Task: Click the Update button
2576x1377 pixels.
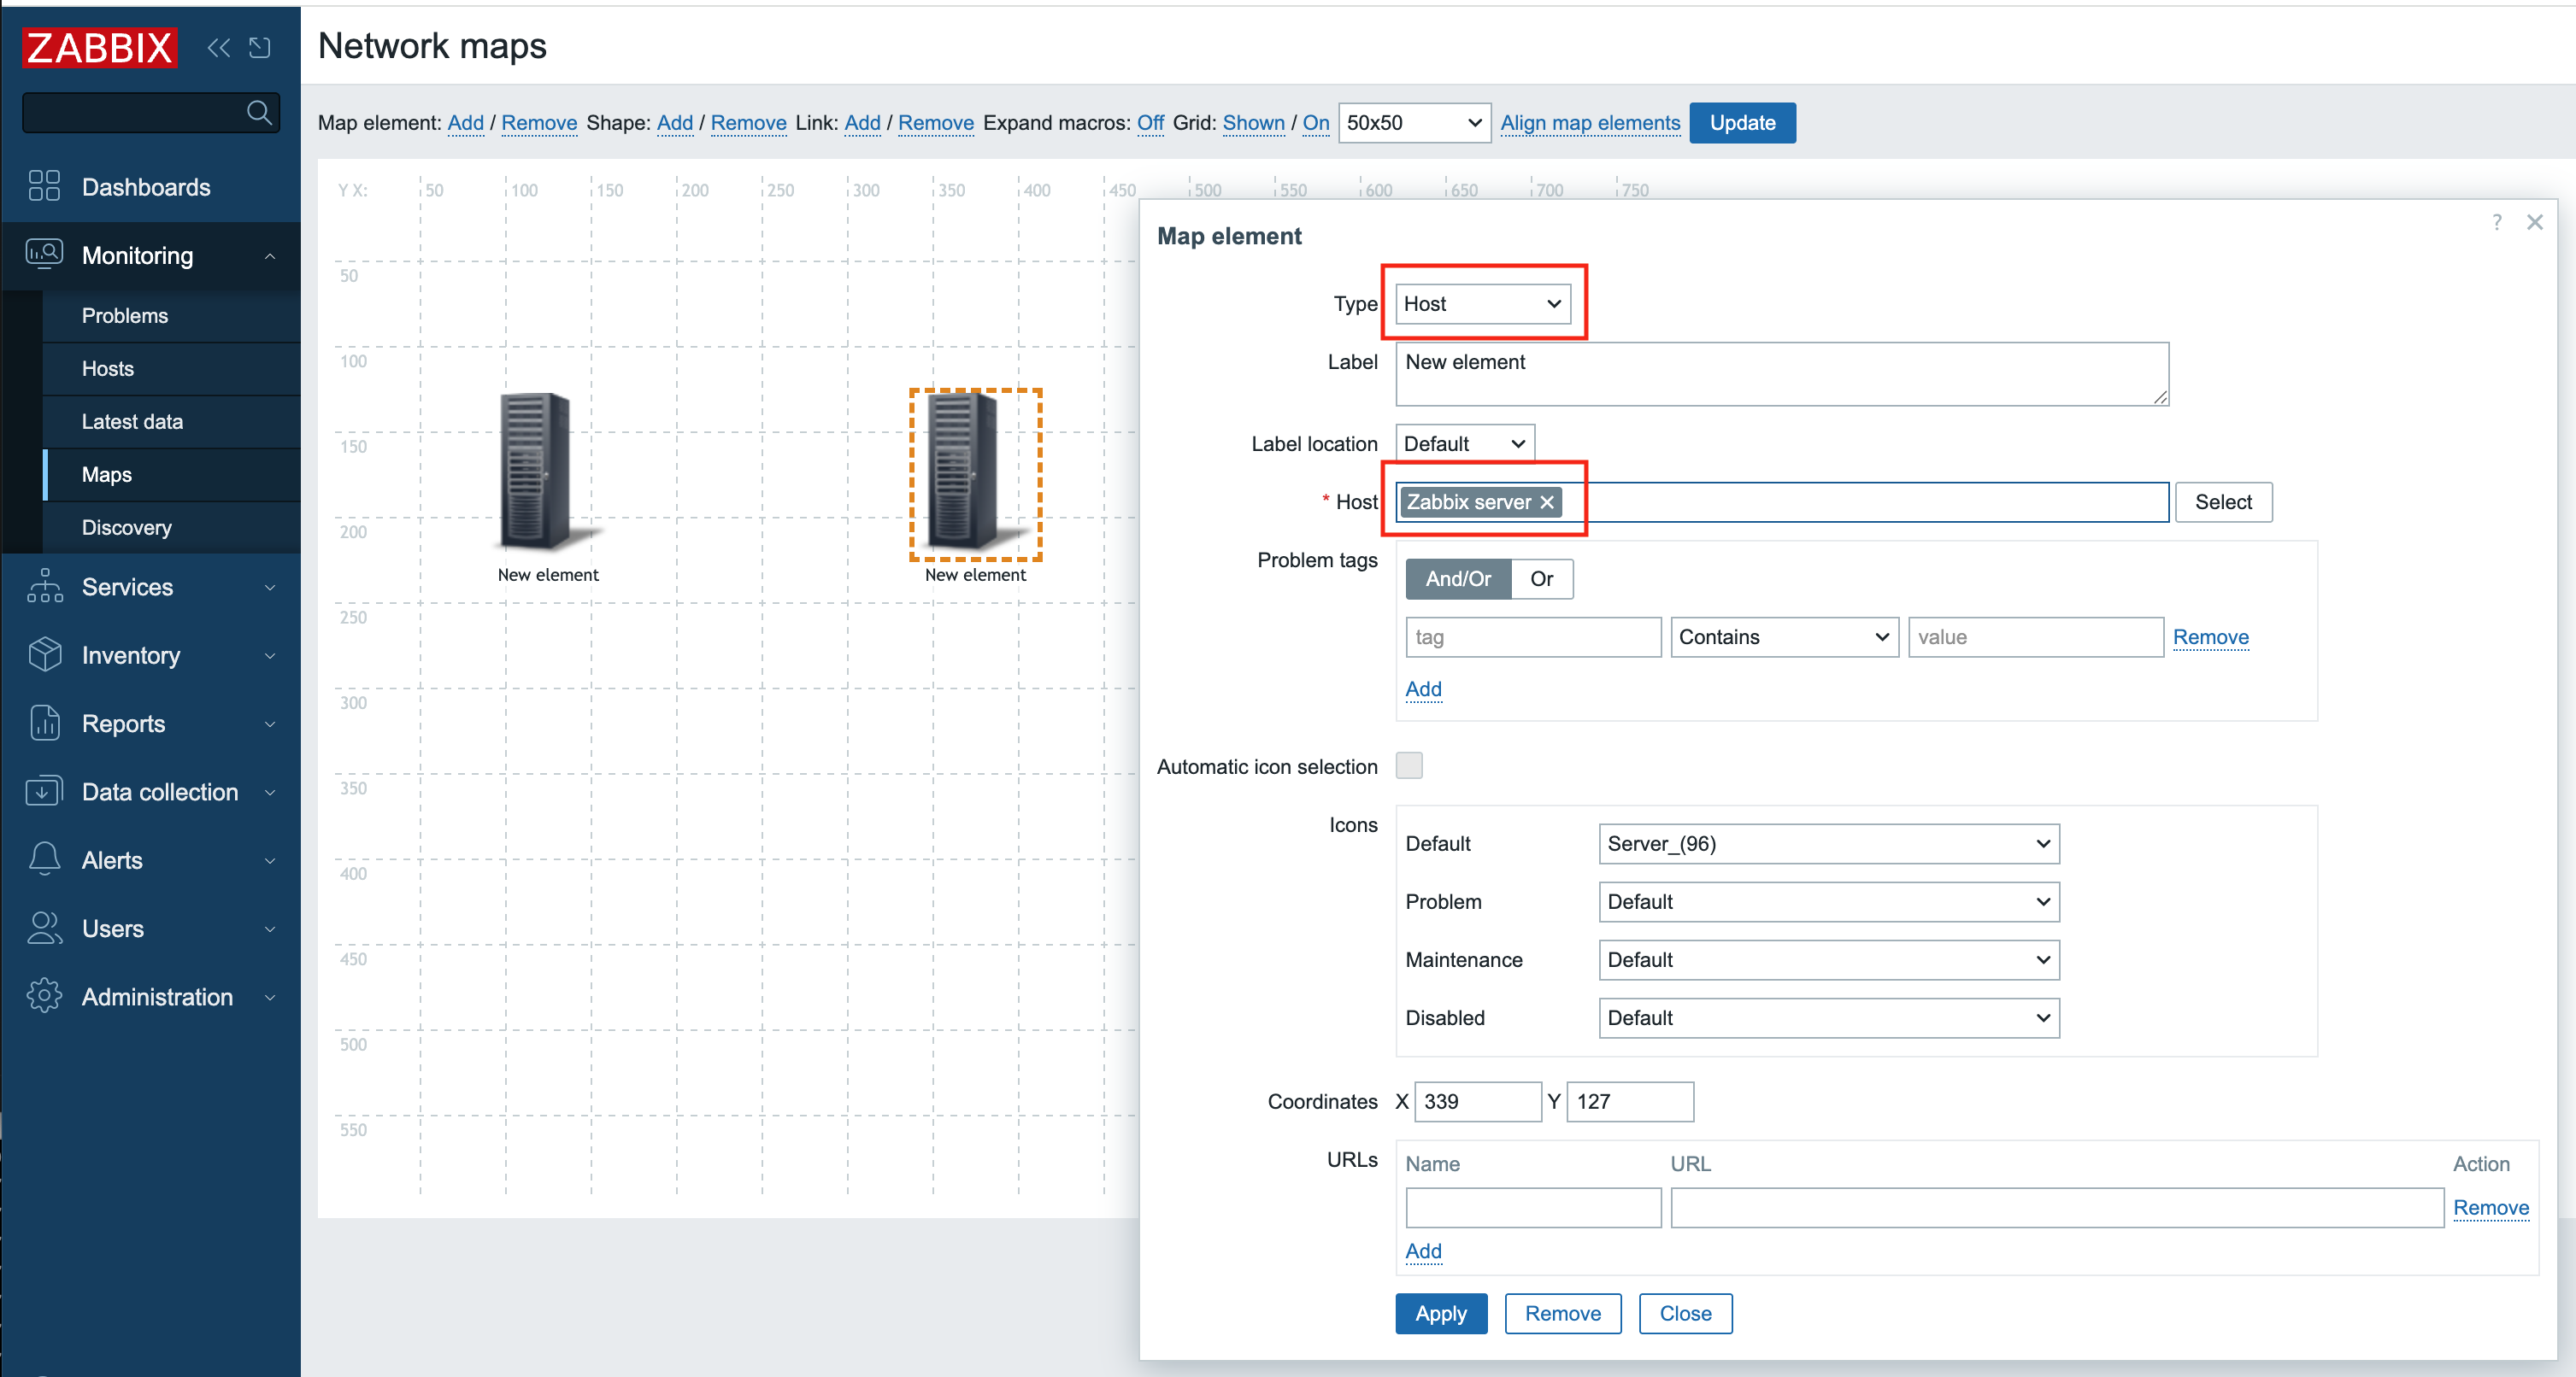Action: click(1742, 123)
